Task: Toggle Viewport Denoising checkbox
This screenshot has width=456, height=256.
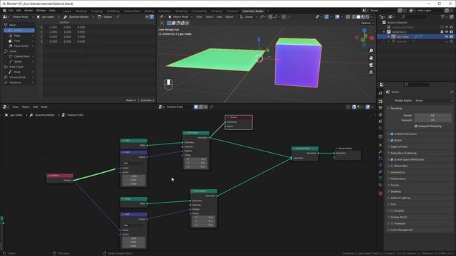Action: click(416, 127)
